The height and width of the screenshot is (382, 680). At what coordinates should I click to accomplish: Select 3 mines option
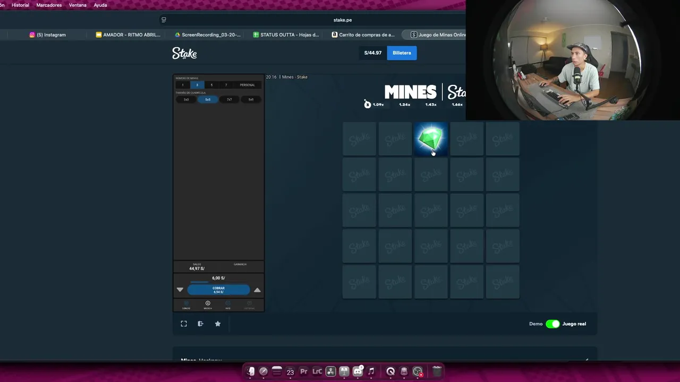pyautogui.click(x=197, y=85)
